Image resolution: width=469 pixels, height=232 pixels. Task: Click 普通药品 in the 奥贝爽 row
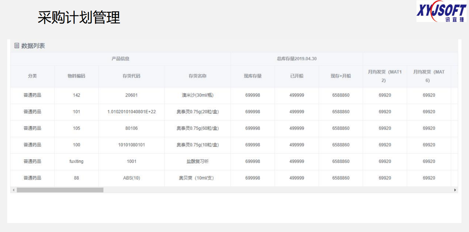coord(32,178)
